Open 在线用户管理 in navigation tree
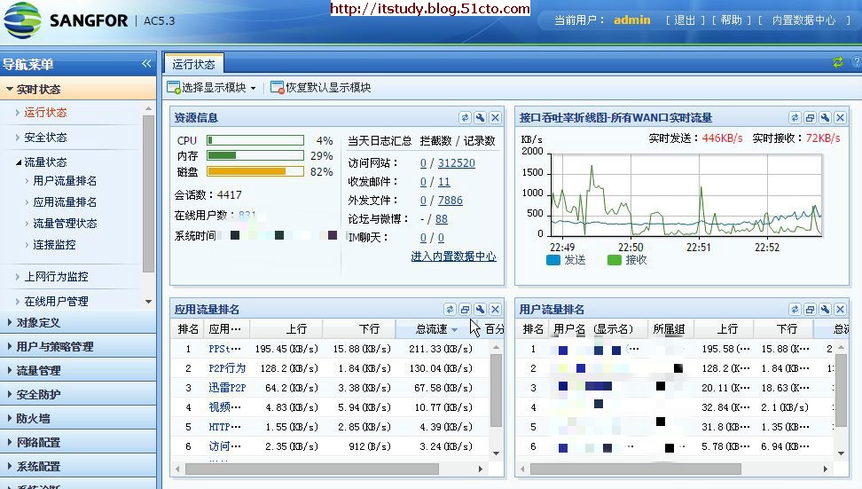 point(56,302)
